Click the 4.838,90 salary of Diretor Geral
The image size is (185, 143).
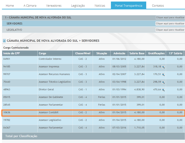[x=139, y=90]
